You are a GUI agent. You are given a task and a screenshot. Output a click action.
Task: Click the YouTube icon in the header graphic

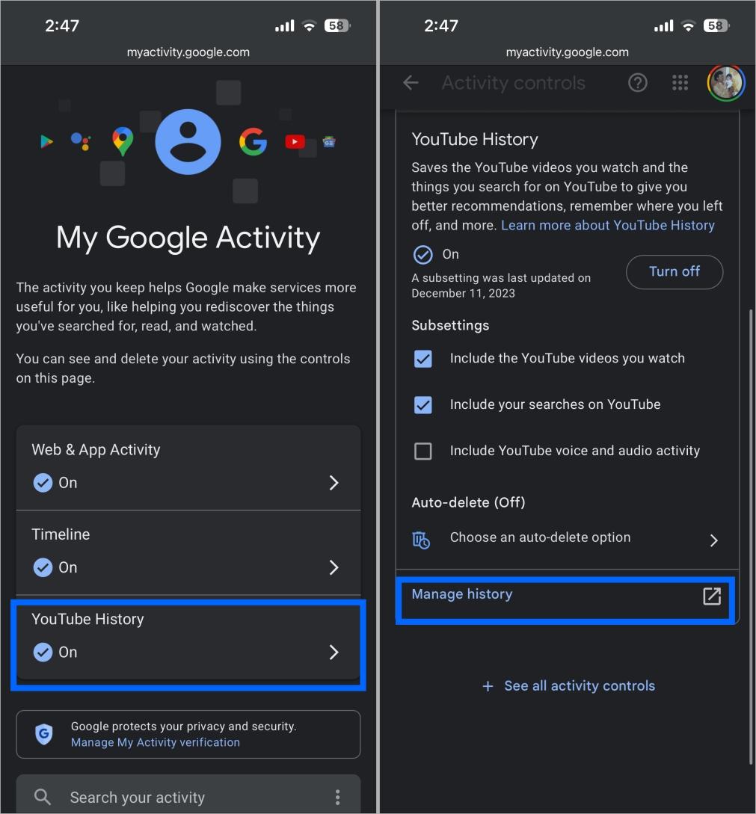pos(295,141)
